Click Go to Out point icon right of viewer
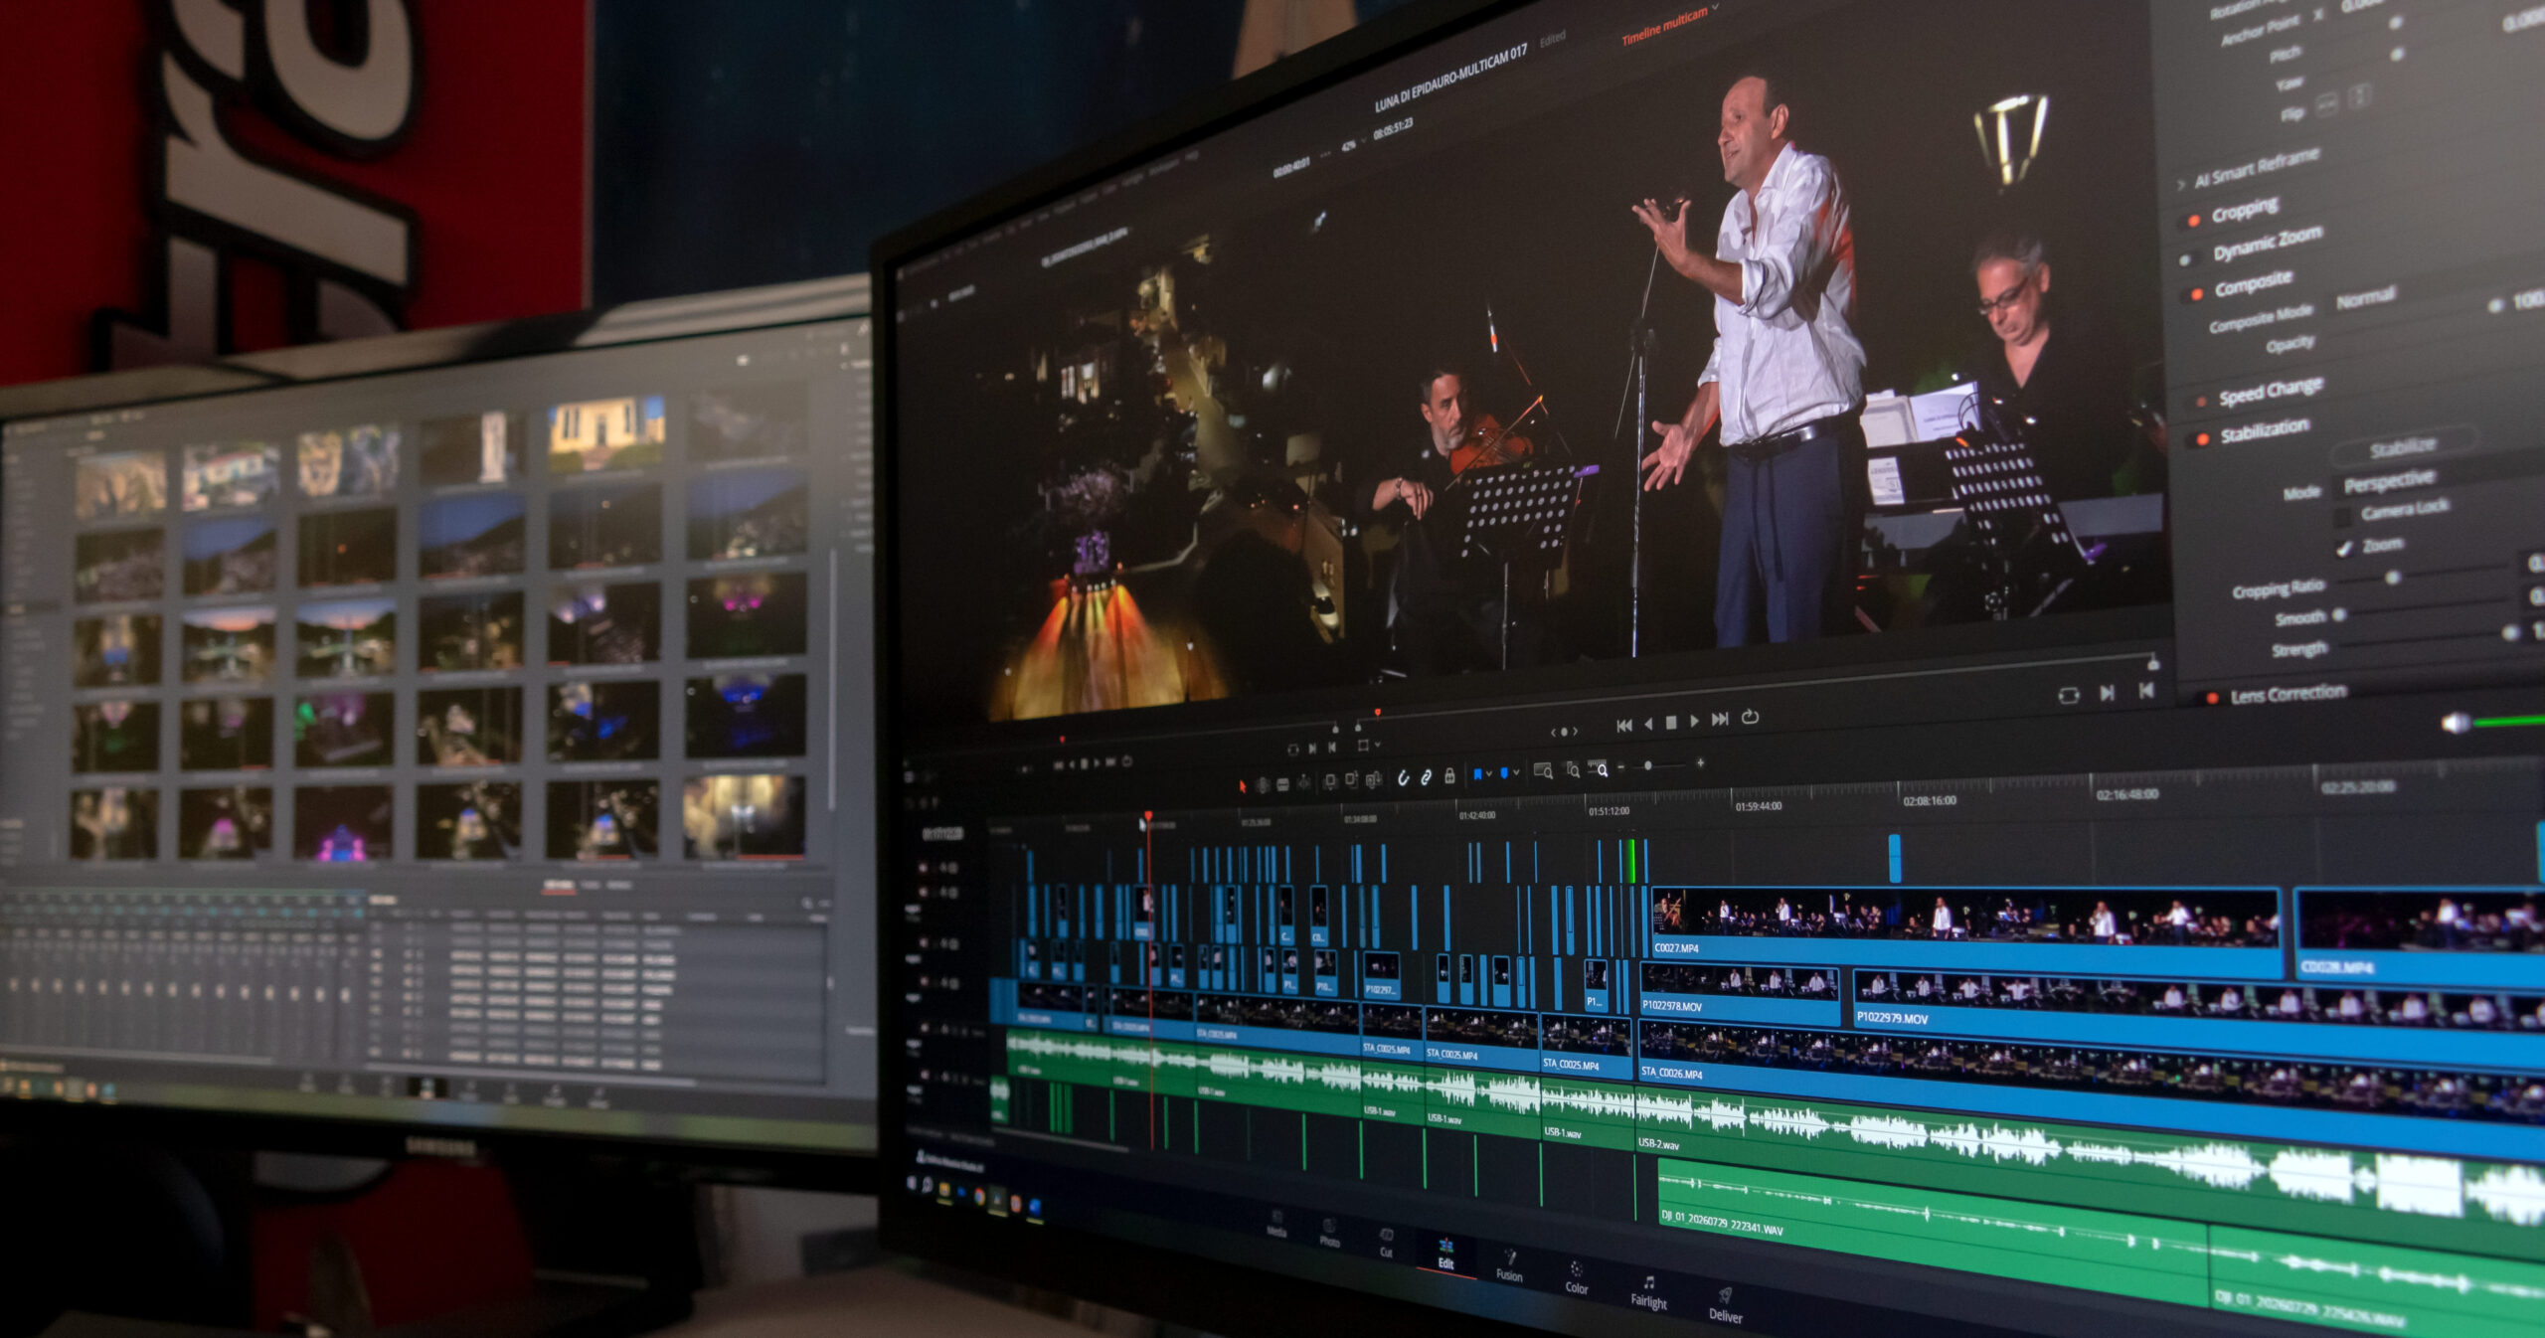This screenshot has width=2545, height=1338. 2107,693
